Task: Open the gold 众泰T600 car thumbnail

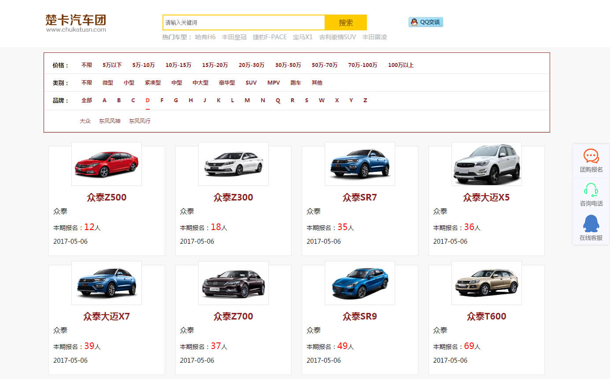Action: 487,283
